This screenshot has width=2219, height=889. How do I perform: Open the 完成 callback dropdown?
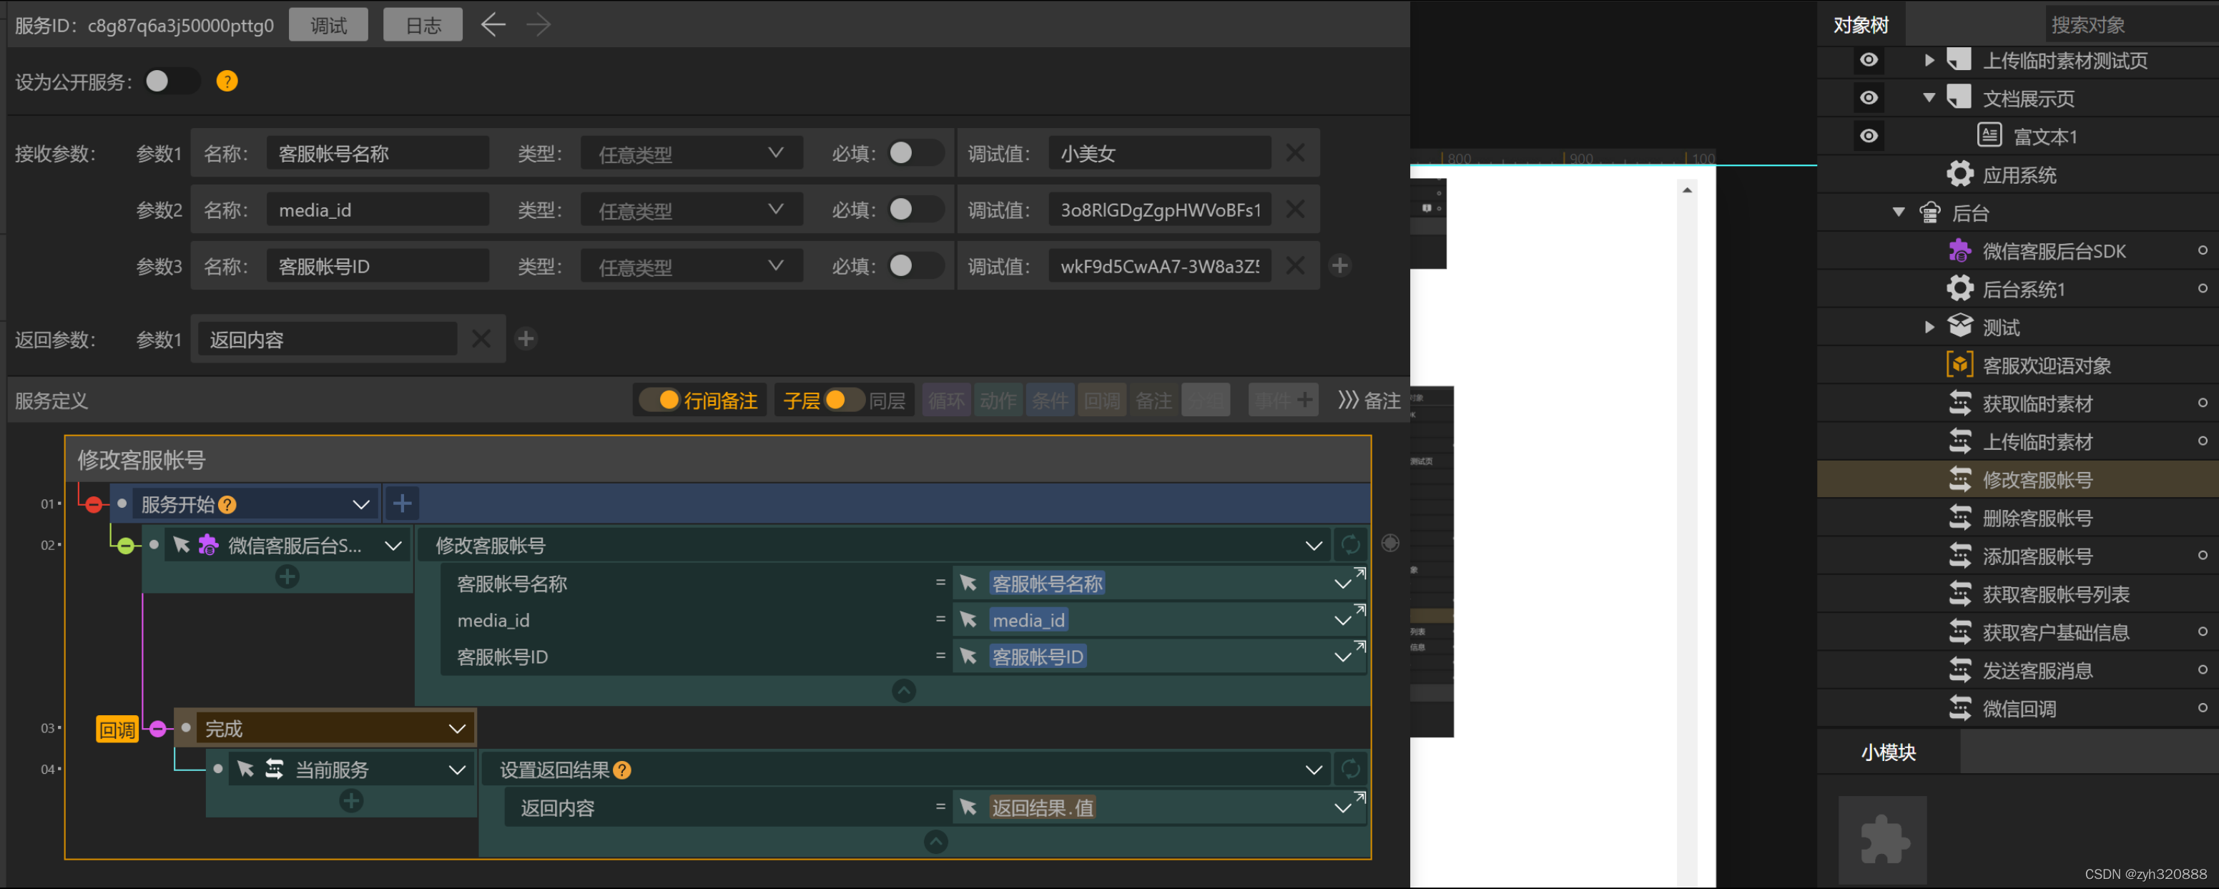(x=456, y=730)
